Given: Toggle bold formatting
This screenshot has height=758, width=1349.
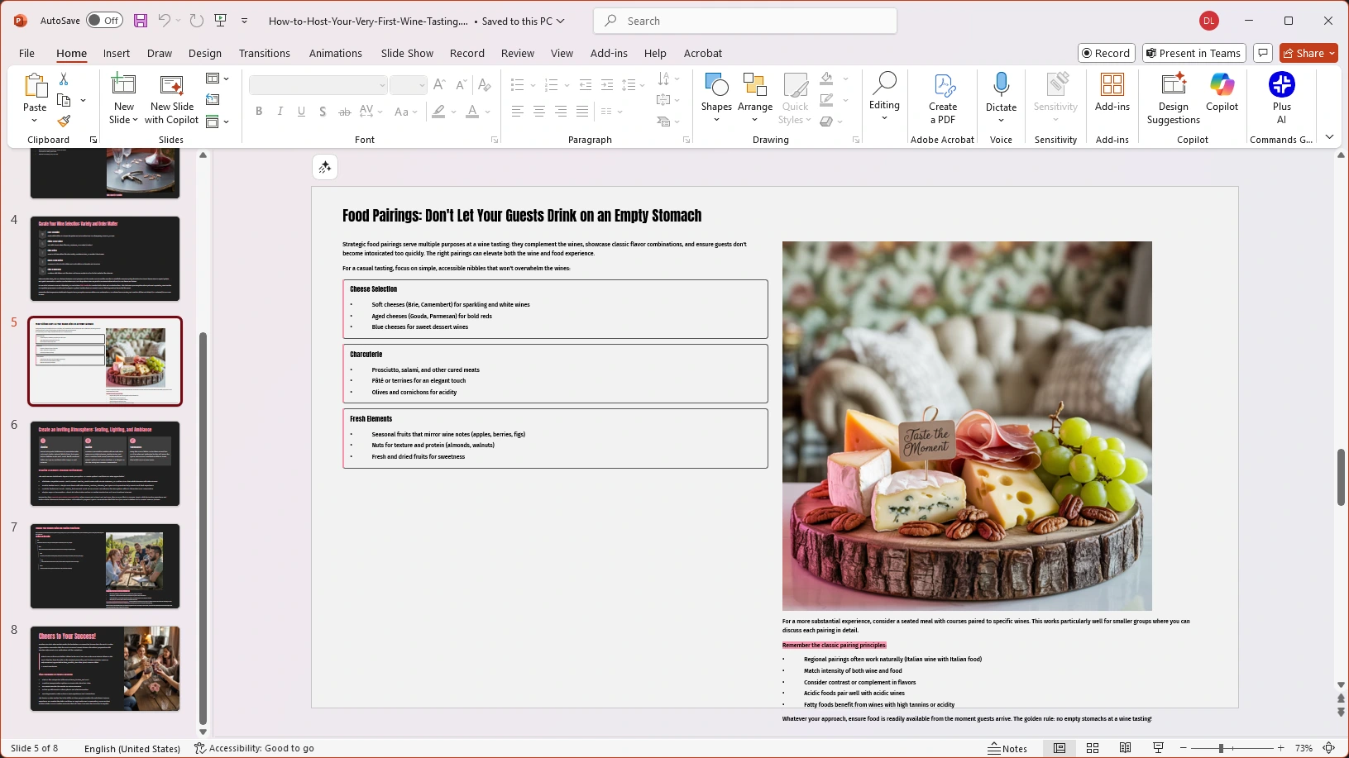Looking at the screenshot, I should pyautogui.click(x=258, y=111).
